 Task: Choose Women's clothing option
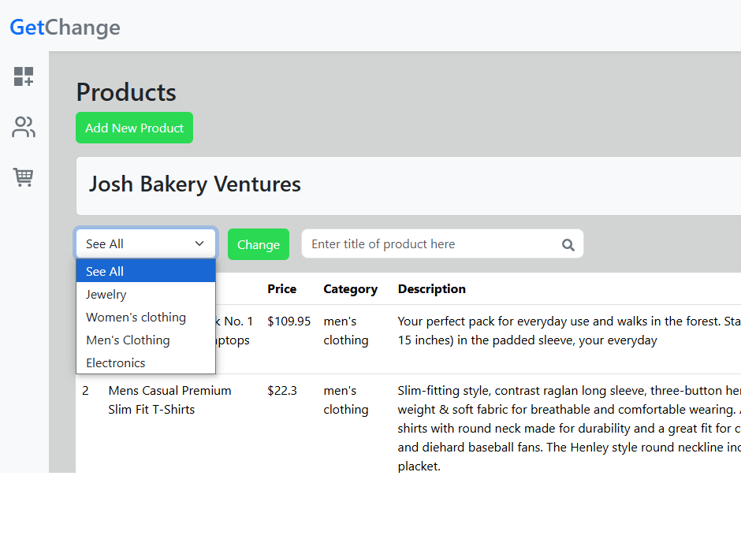click(146, 317)
